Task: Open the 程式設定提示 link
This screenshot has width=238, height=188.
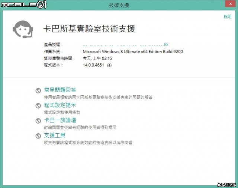Action: 60,105
